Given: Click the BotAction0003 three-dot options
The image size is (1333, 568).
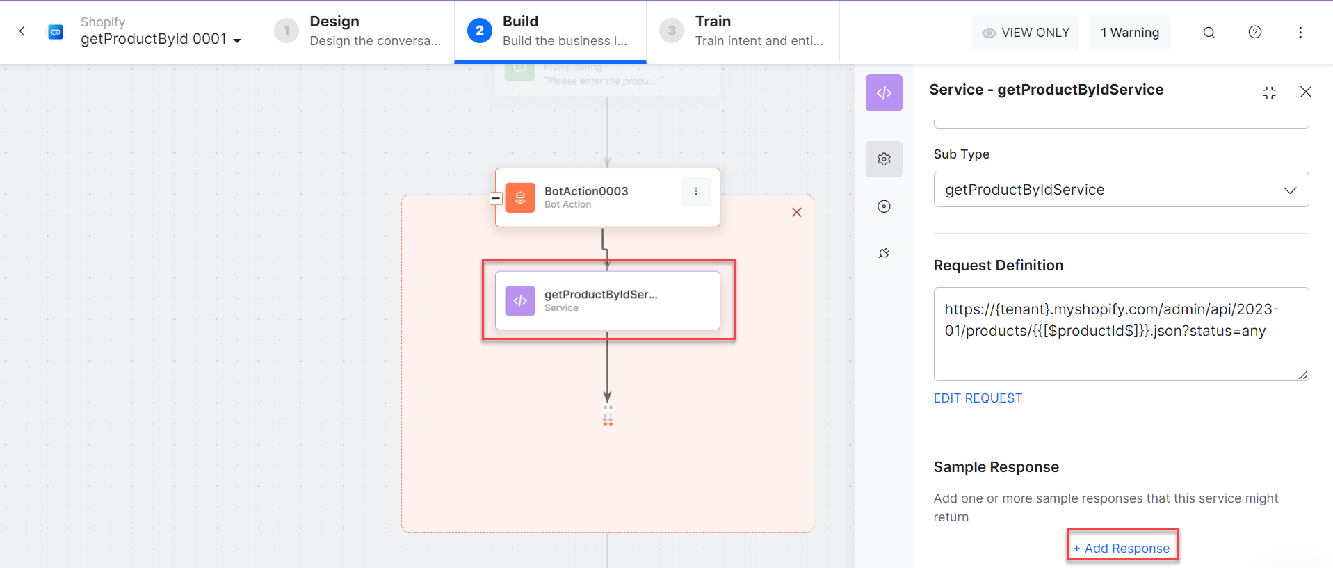Looking at the screenshot, I should click(696, 192).
